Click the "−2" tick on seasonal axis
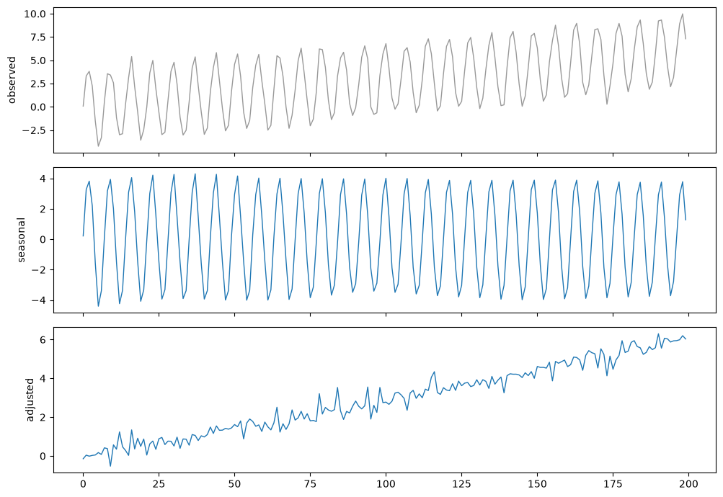 click(x=38, y=270)
